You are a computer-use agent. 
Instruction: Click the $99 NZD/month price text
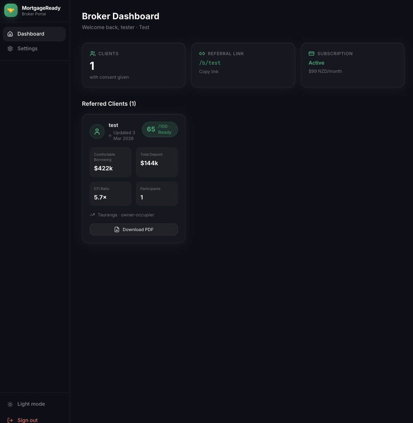click(x=325, y=71)
